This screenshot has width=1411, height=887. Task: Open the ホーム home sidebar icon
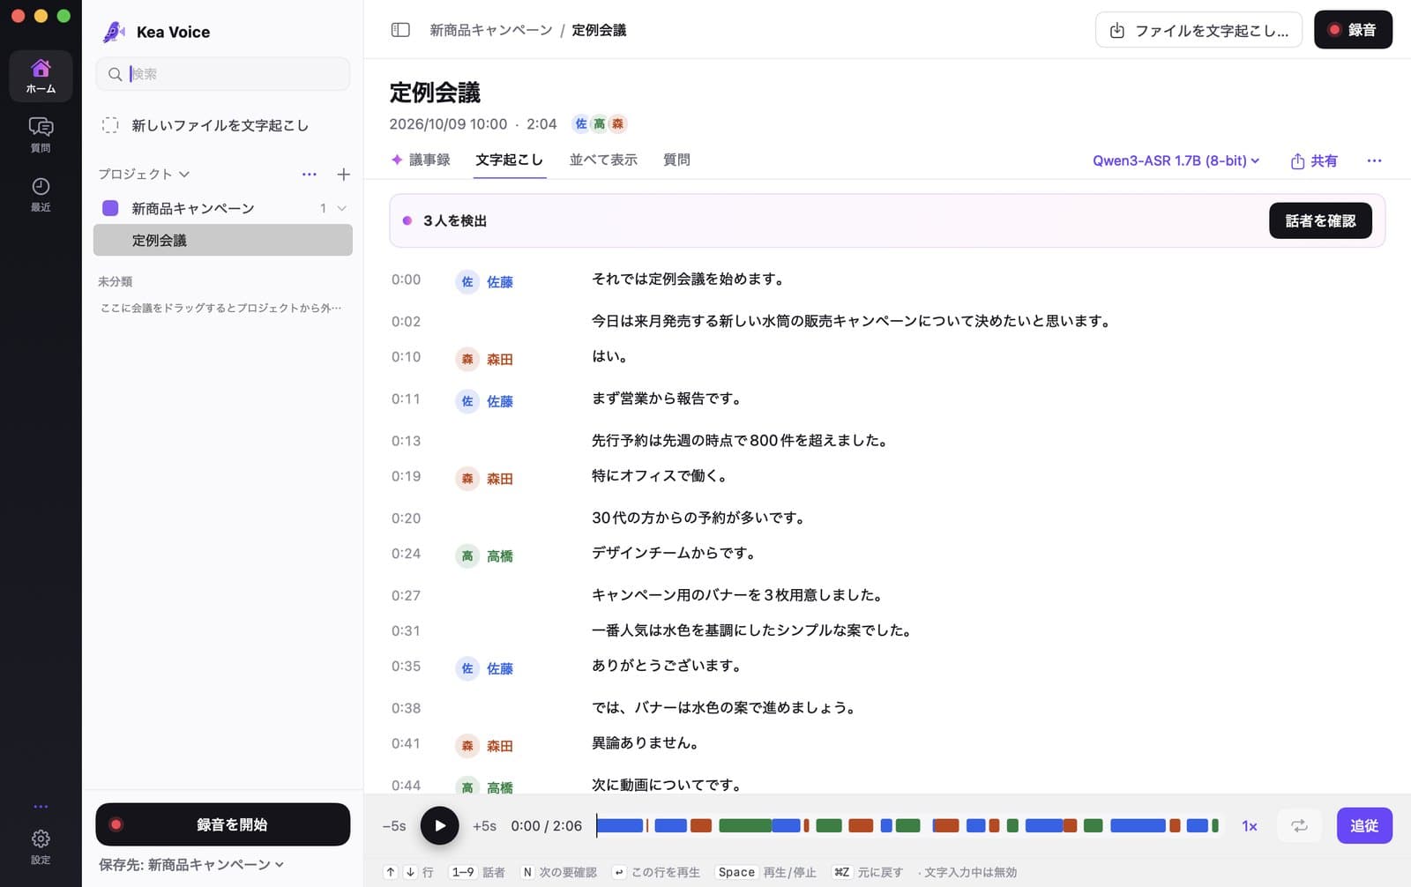(x=41, y=76)
